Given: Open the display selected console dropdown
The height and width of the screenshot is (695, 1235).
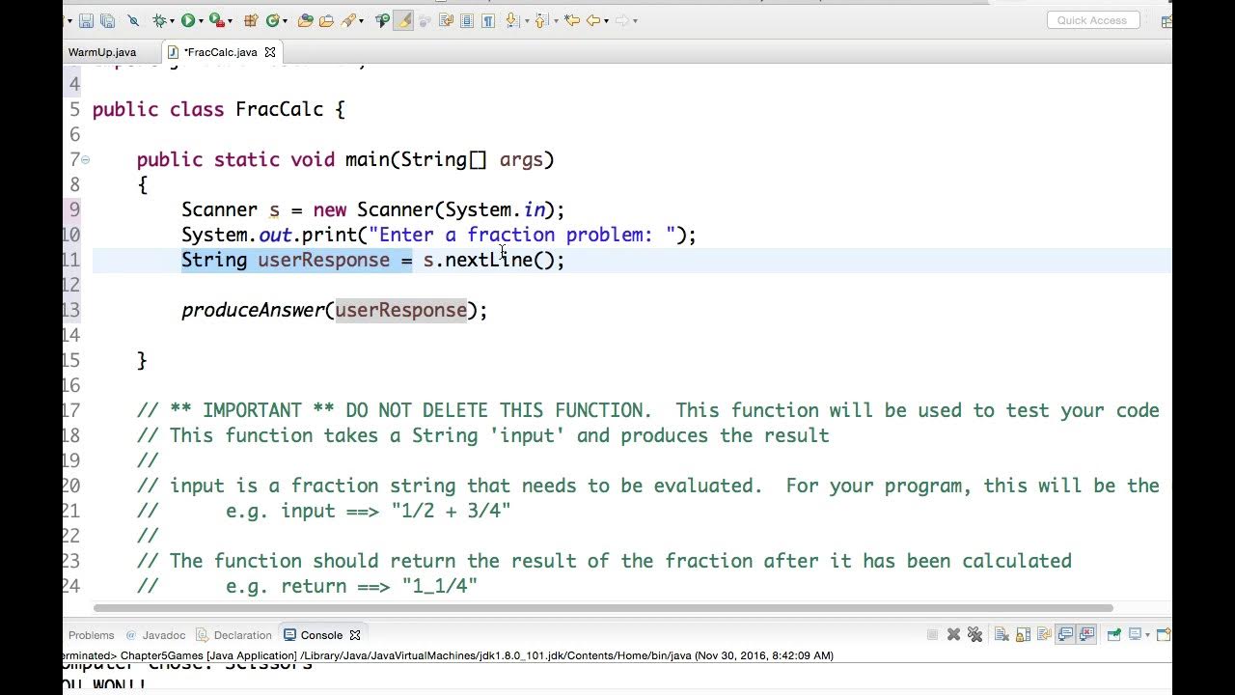Looking at the screenshot, I should [1147, 634].
